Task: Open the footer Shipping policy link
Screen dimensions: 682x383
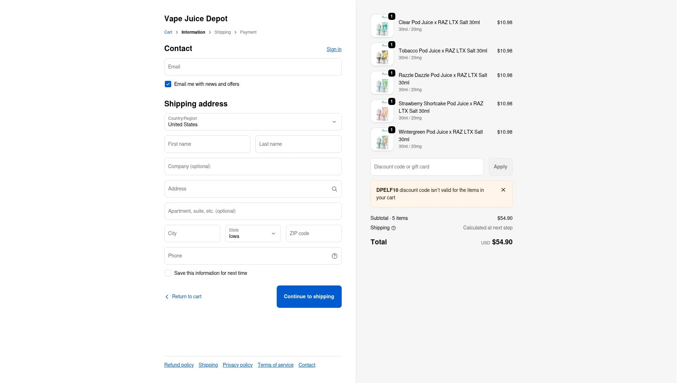Action: coord(208,365)
